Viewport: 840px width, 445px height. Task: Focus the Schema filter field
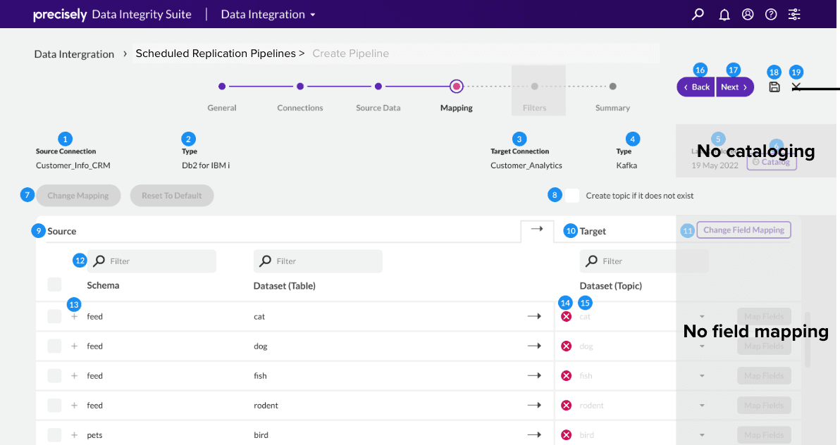(152, 261)
